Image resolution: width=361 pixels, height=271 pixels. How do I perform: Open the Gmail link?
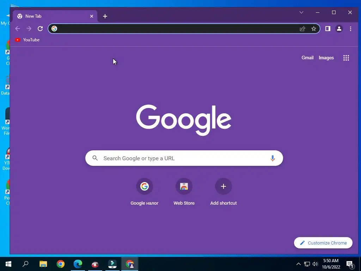307,58
